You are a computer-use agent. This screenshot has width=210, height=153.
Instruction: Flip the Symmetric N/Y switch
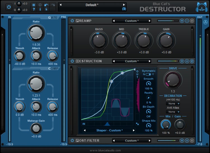pyautogui.click(x=149, y=75)
